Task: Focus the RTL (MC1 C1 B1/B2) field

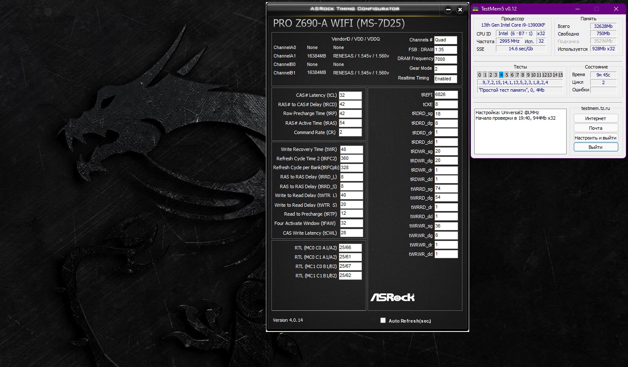Action: [x=350, y=276]
